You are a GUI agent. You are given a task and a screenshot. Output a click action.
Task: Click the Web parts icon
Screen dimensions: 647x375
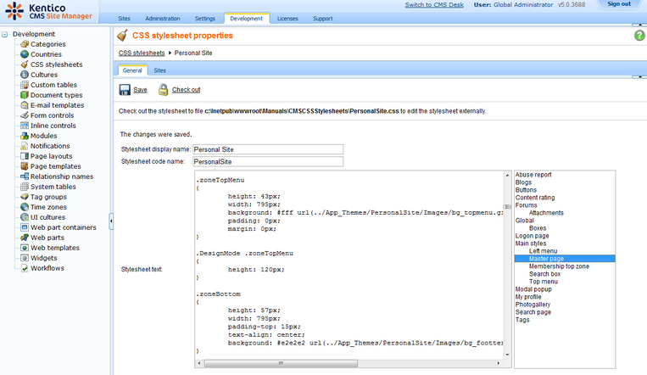pos(25,238)
